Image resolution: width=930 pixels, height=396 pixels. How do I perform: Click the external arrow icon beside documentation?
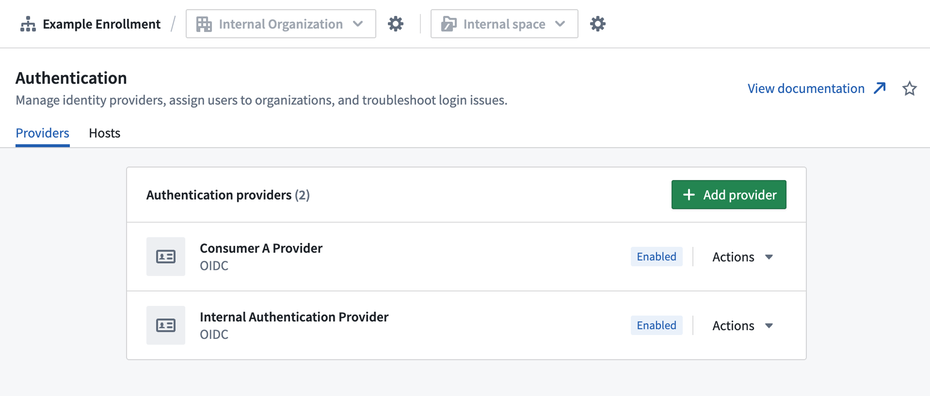coord(880,88)
